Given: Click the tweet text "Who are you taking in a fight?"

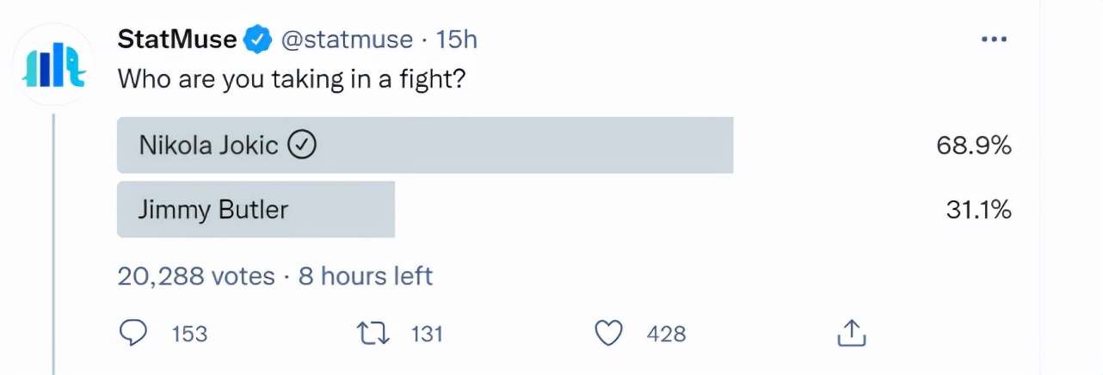Looking at the screenshot, I should (x=291, y=79).
